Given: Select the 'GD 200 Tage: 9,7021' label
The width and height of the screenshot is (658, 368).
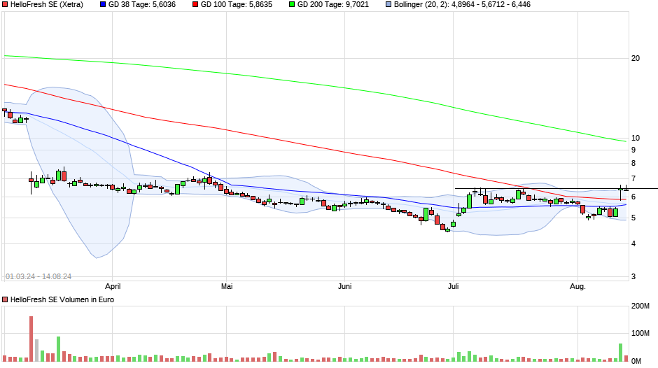Looking at the screenshot, I should point(332,5).
